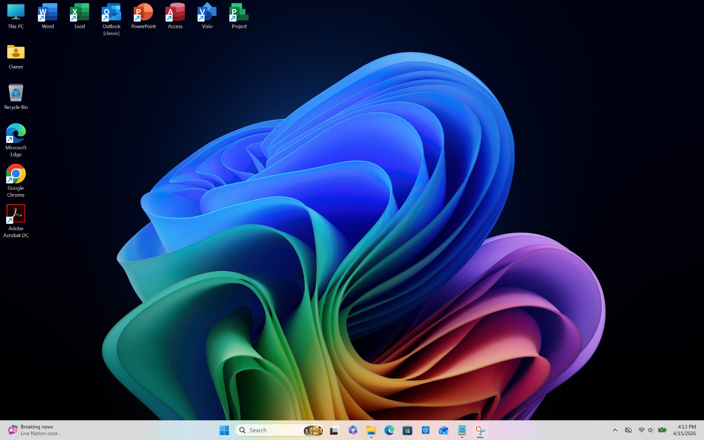Launch Microsoft Store from taskbar

pos(407,430)
